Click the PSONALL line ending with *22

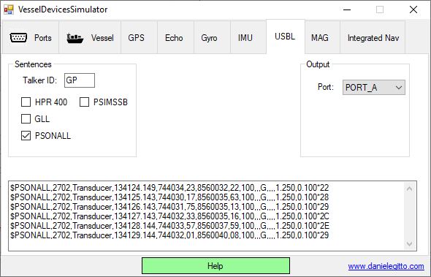pyautogui.click(x=169, y=188)
